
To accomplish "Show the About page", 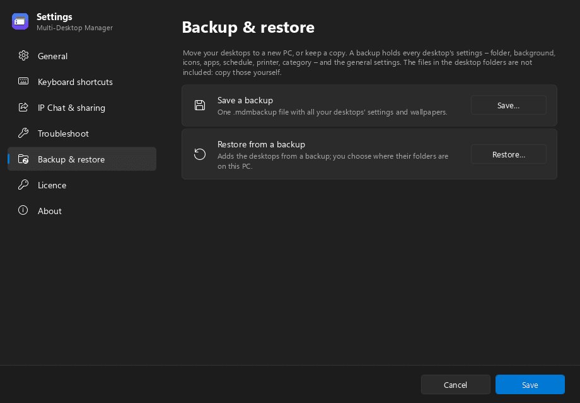I will pyautogui.click(x=82, y=211).
